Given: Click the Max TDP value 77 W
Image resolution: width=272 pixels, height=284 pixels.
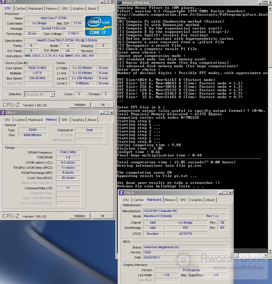Looking at the screenshot, I should [x=77, y=23].
